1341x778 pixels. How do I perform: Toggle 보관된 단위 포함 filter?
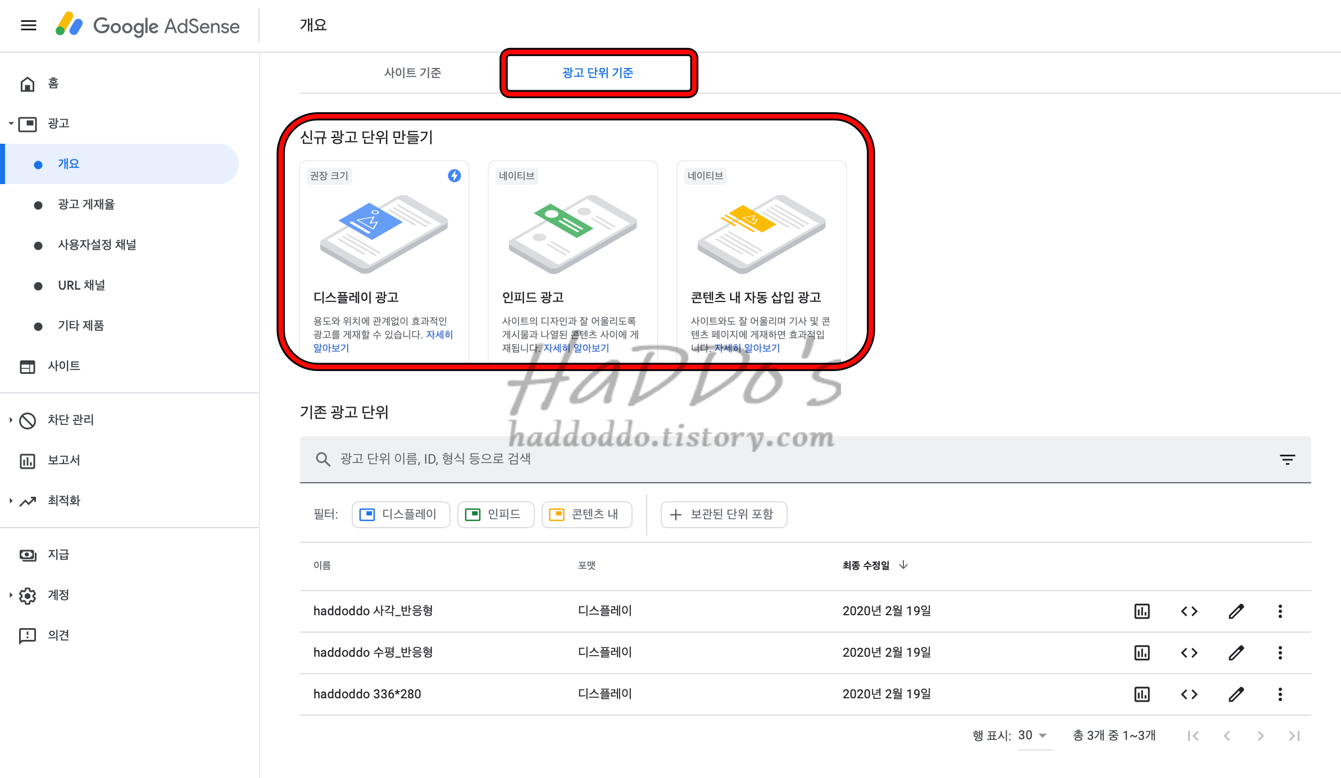[x=724, y=514]
